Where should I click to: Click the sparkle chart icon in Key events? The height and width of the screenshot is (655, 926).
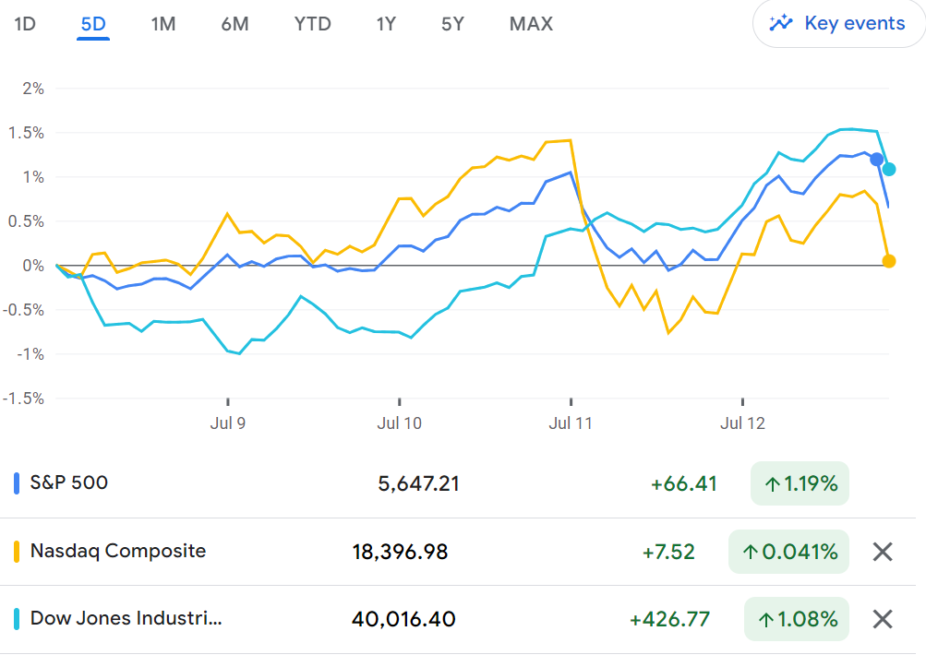click(x=781, y=23)
